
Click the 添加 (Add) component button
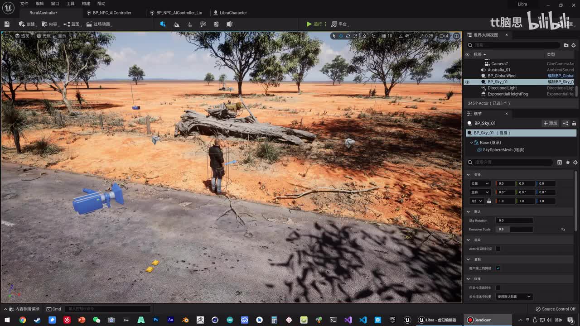pyautogui.click(x=551, y=123)
